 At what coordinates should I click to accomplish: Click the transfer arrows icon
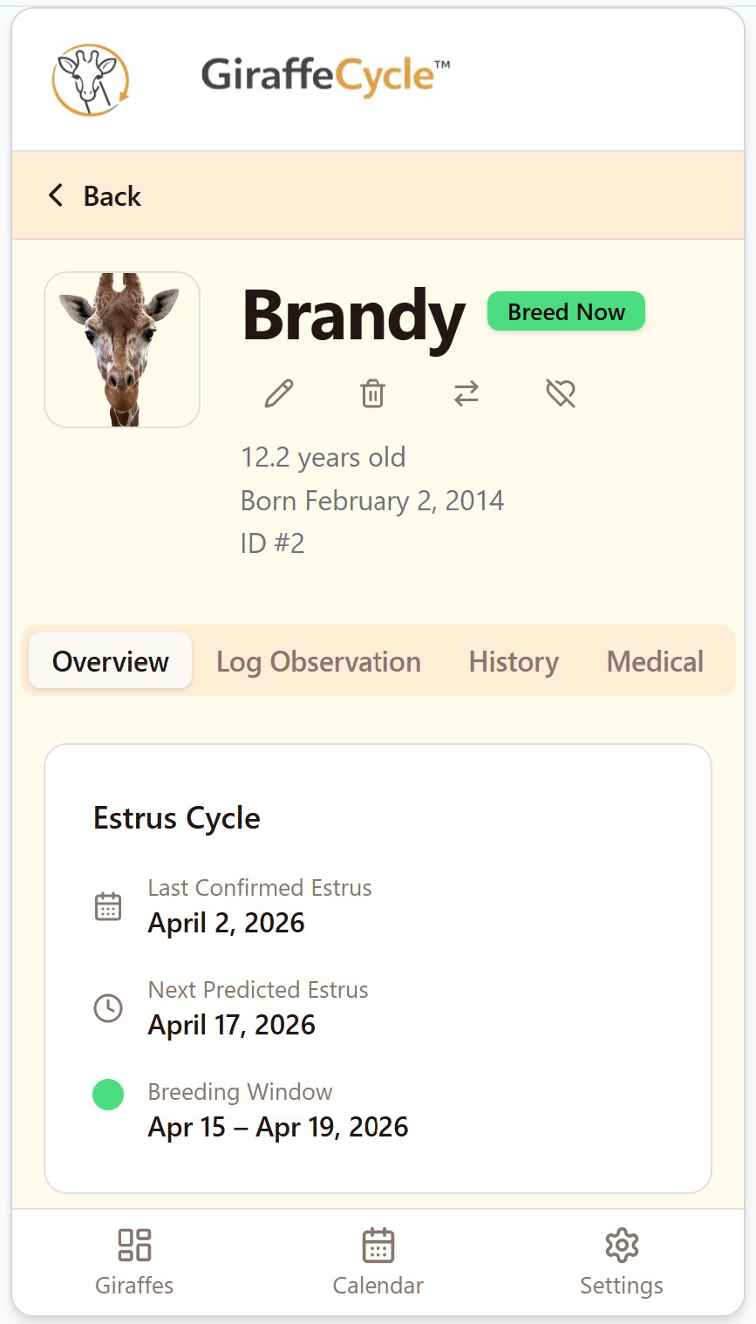[467, 394]
